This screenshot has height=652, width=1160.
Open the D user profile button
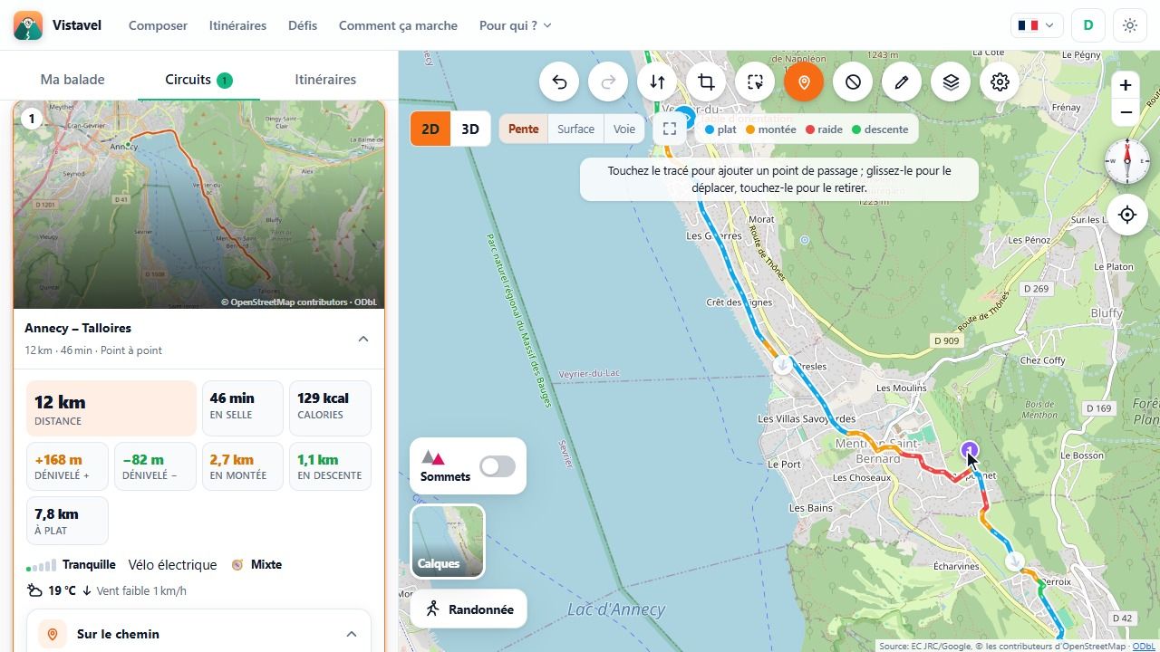pos(1088,25)
